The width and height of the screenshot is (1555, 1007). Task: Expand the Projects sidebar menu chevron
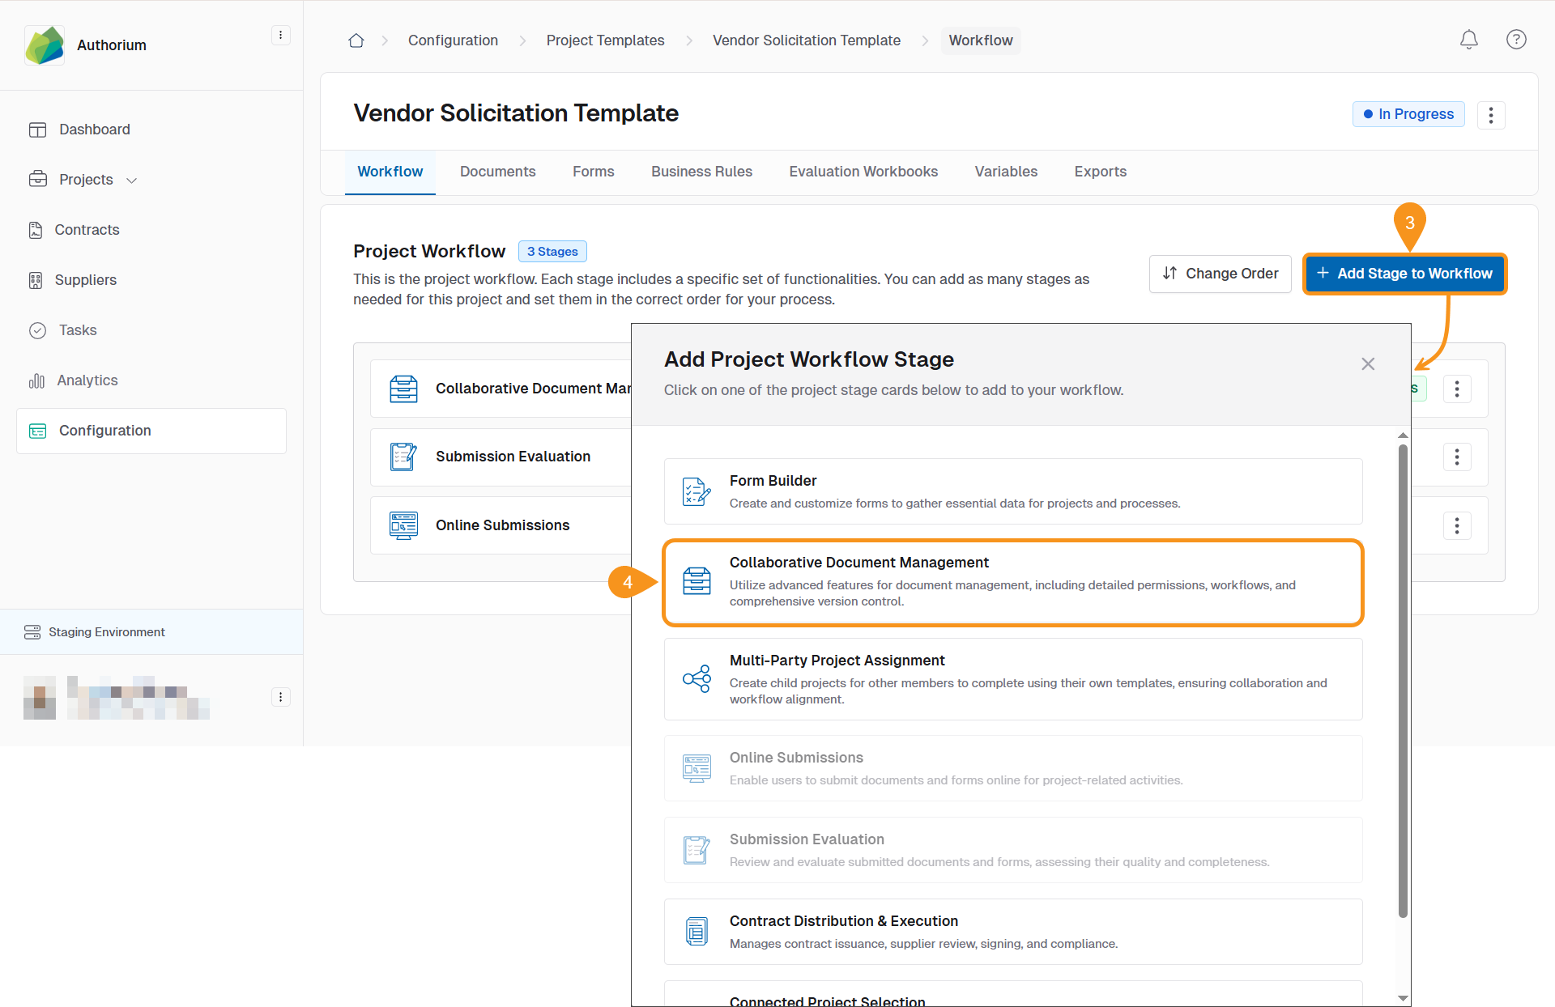(x=132, y=181)
